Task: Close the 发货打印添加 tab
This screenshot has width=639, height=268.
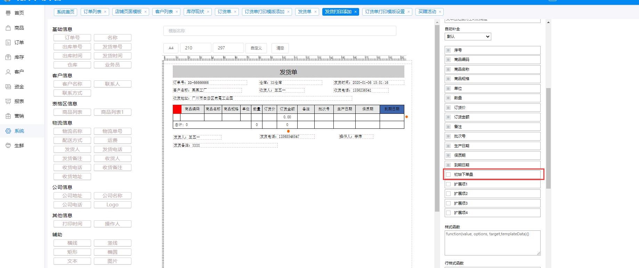Action: coord(355,12)
